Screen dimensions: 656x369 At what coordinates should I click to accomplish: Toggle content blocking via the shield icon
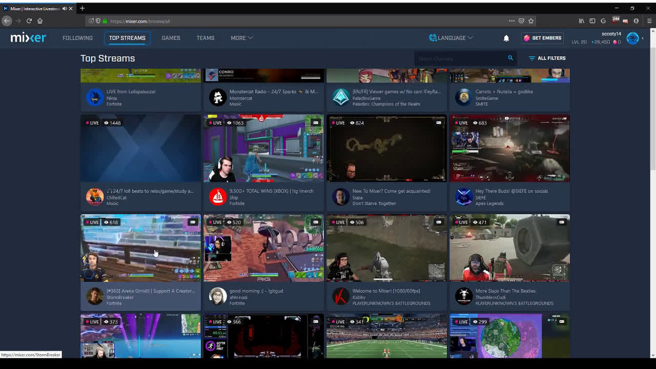[x=97, y=21]
